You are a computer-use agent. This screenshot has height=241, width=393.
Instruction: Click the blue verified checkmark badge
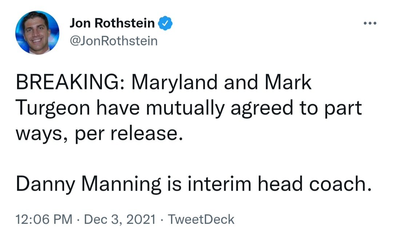point(165,23)
